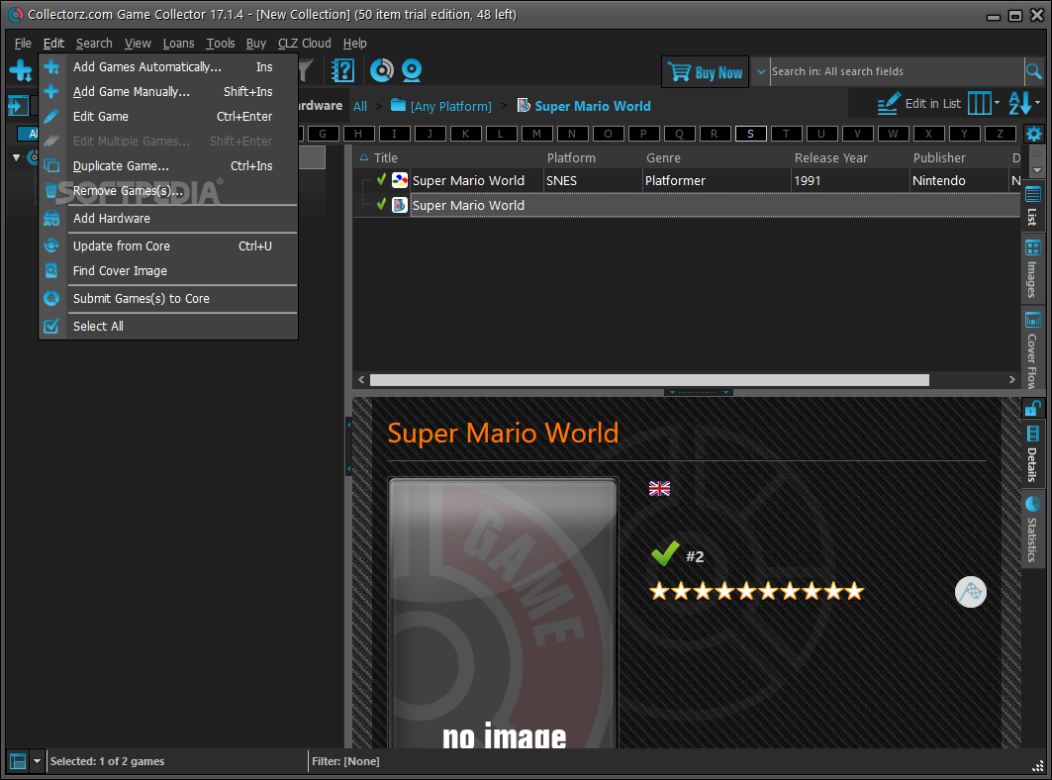The height and width of the screenshot is (780, 1052).
Task: Click horizontal scrollbar left arrow
Action: [361, 380]
